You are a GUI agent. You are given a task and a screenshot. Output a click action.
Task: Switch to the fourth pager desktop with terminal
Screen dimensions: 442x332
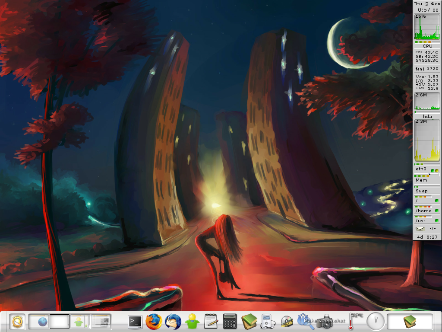click(101, 322)
